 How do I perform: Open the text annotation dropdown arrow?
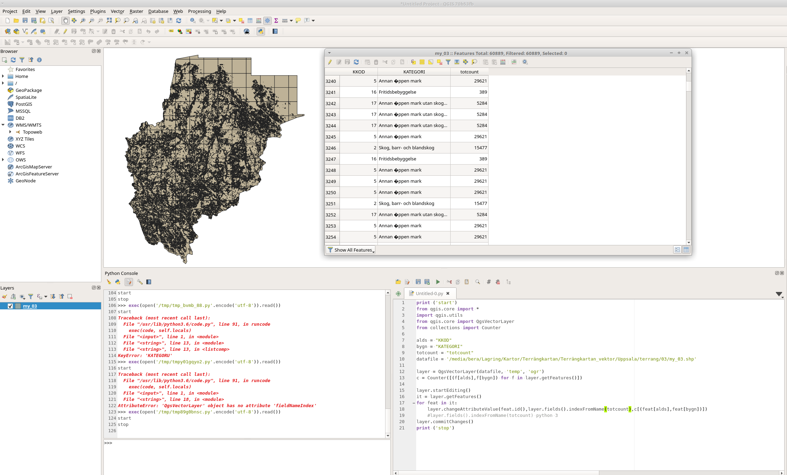pyautogui.click(x=313, y=21)
